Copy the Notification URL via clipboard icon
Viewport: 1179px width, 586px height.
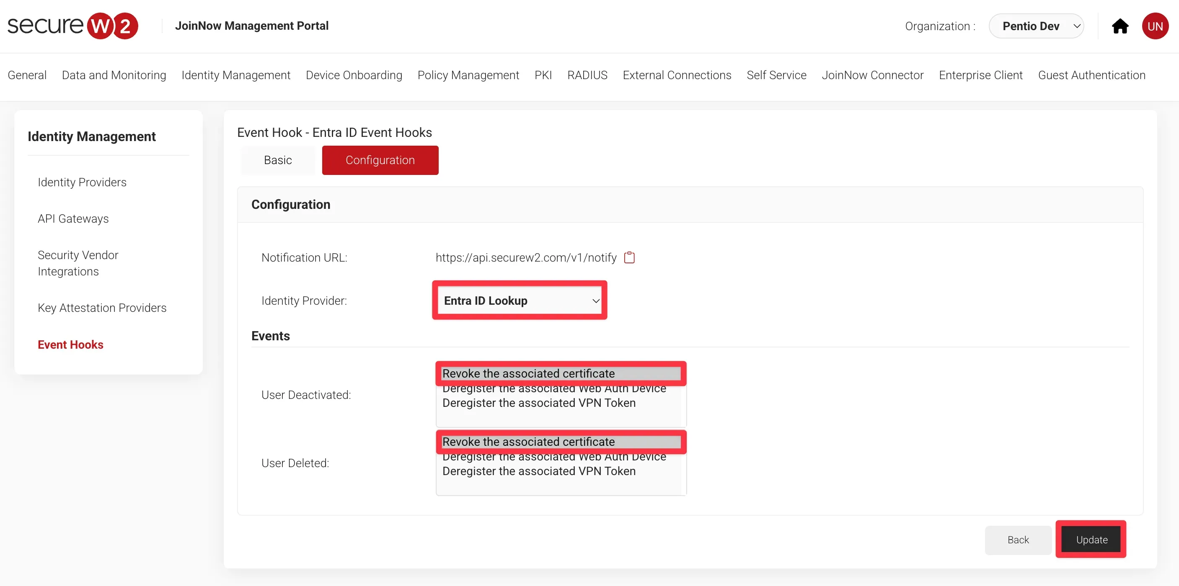coord(629,257)
